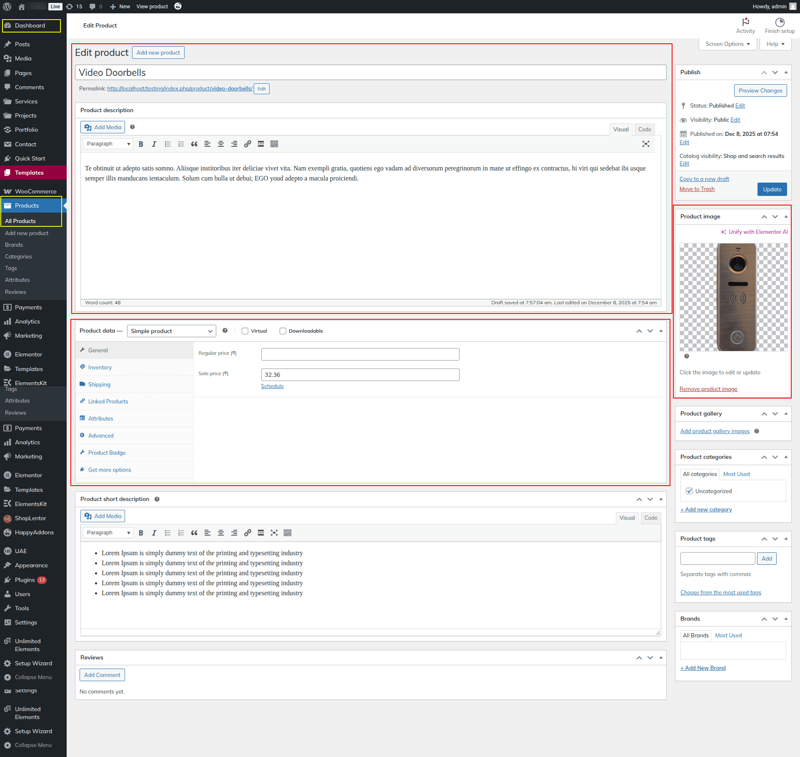Viewport: 800px width, 757px height.
Task: Enable the Downloadable checkbox
Action: coord(283,331)
